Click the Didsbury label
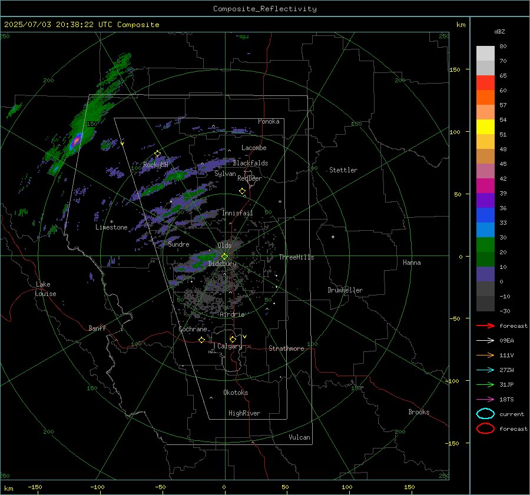Screen dimensions: 530x495 click(222, 264)
